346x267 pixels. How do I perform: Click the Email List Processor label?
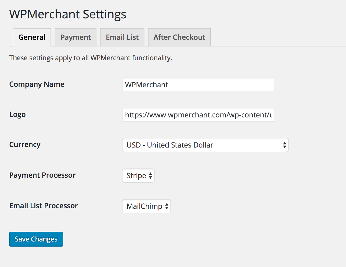pos(43,206)
